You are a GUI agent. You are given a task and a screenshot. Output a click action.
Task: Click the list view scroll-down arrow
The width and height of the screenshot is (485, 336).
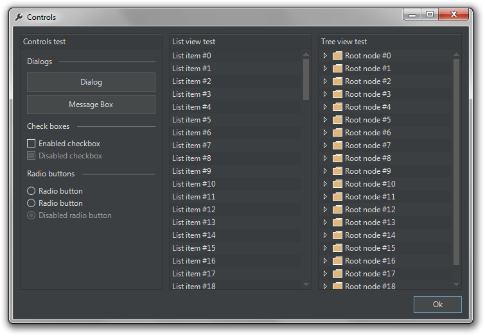point(306,284)
